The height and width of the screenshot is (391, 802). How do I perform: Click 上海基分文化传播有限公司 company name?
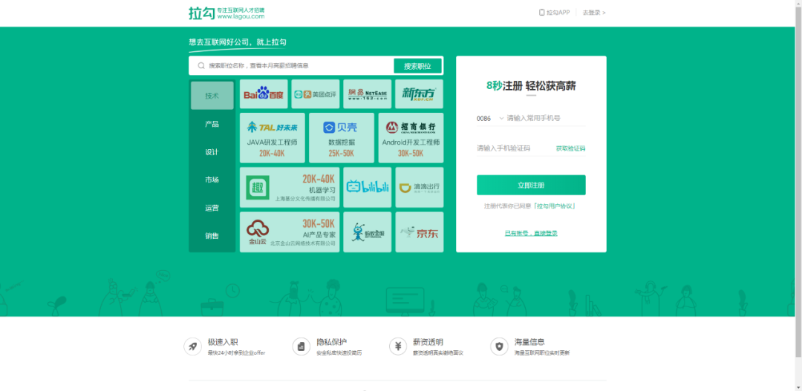[305, 199]
